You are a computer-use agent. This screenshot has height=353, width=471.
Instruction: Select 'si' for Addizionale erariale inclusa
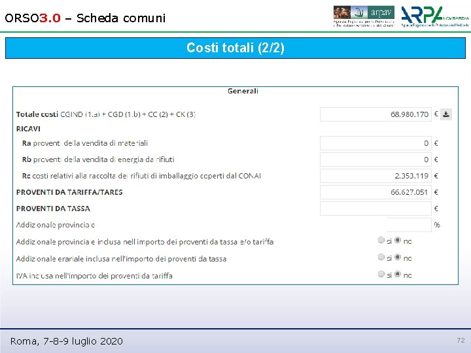tap(381, 258)
